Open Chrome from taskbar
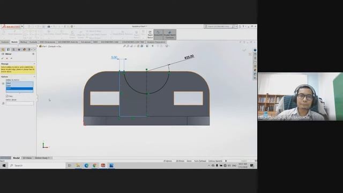The image size is (343, 193). (x=94, y=166)
